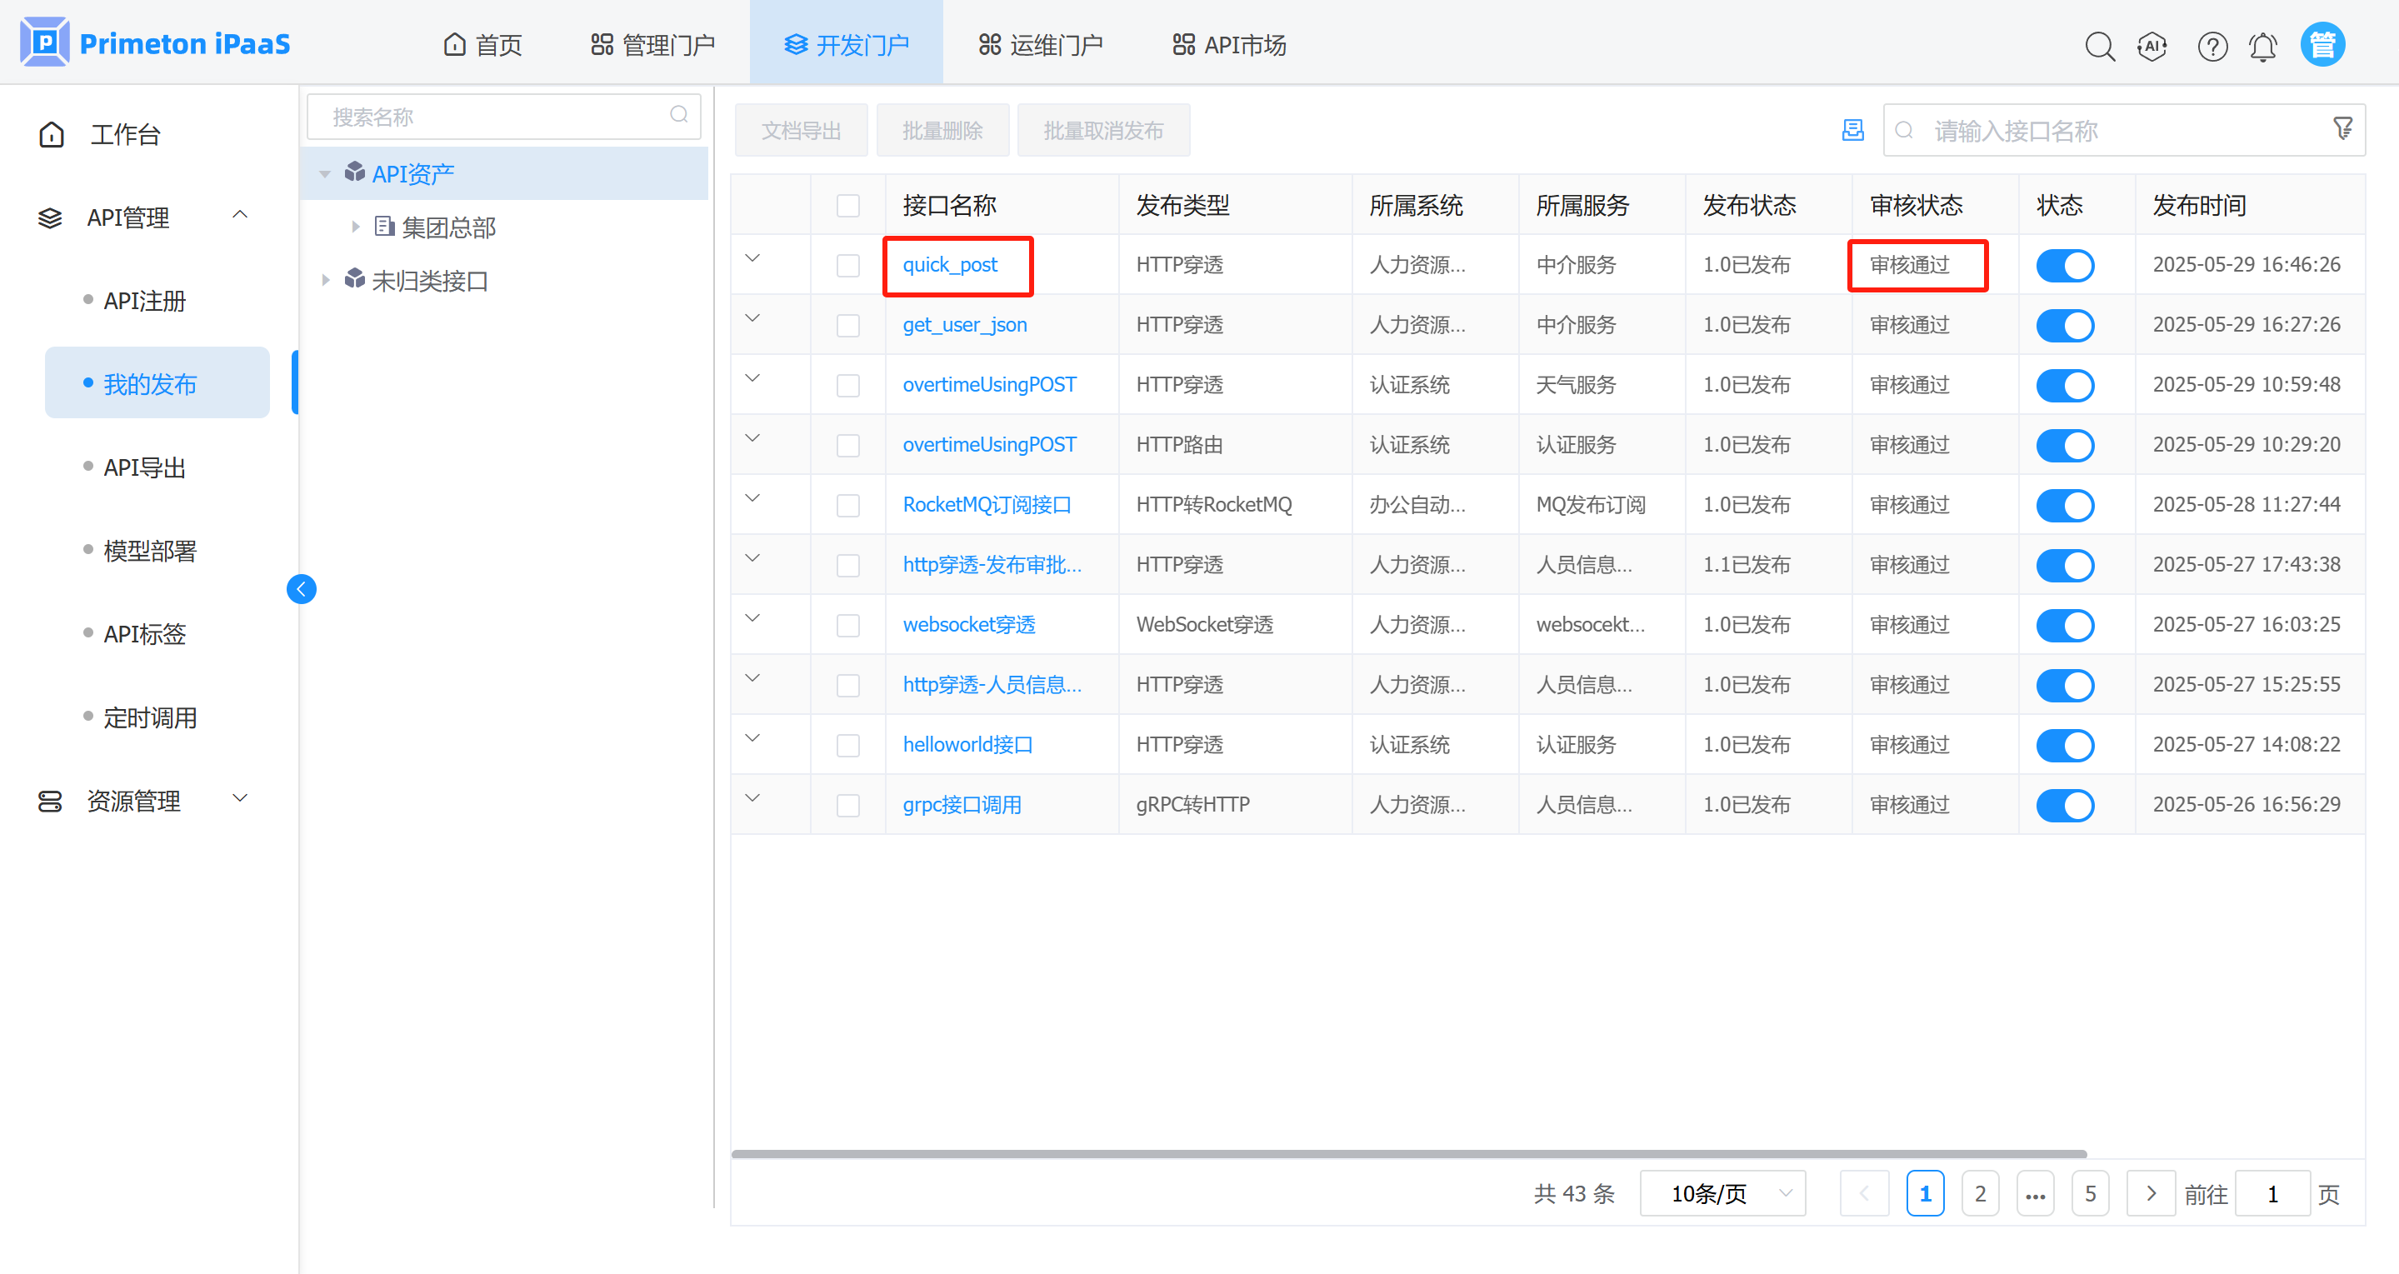Open the notification bell
The height and width of the screenshot is (1274, 2399).
(x=2262, y=46)
